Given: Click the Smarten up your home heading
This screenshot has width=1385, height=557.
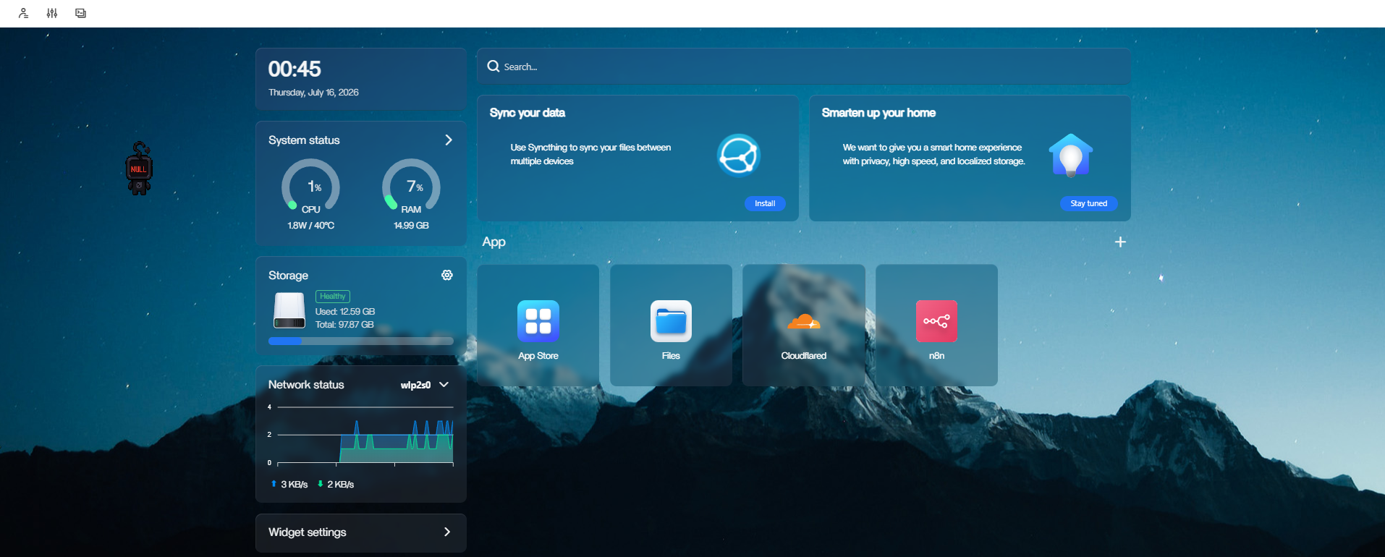Looking at the screenshot, I should tap(878, 113).
